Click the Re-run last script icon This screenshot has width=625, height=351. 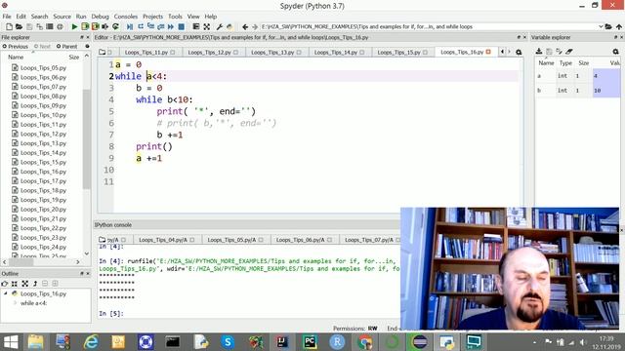[x=115, y=26]
